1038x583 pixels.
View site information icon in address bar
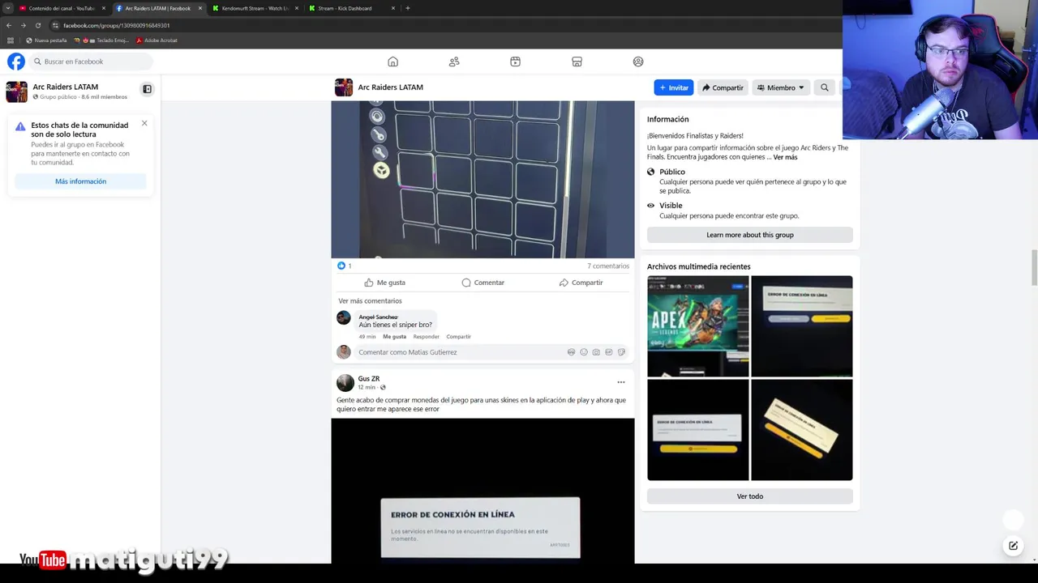tap(55, 25)
